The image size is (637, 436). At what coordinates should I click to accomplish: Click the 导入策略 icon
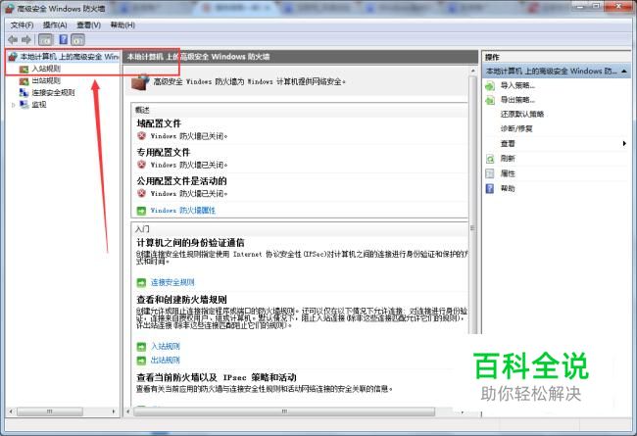click(x=490, y=86)
